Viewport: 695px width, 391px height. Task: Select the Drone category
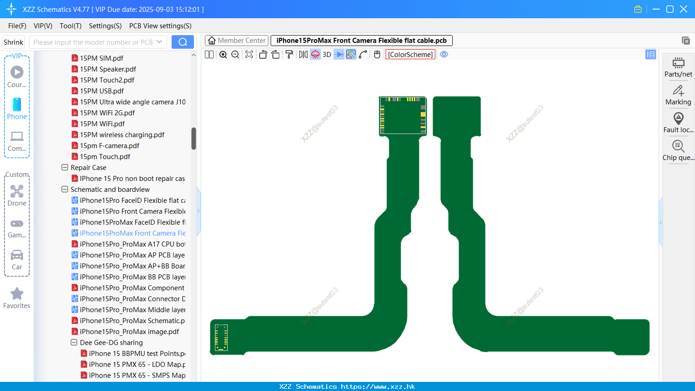pyautogui.click(x=17, y=195)
